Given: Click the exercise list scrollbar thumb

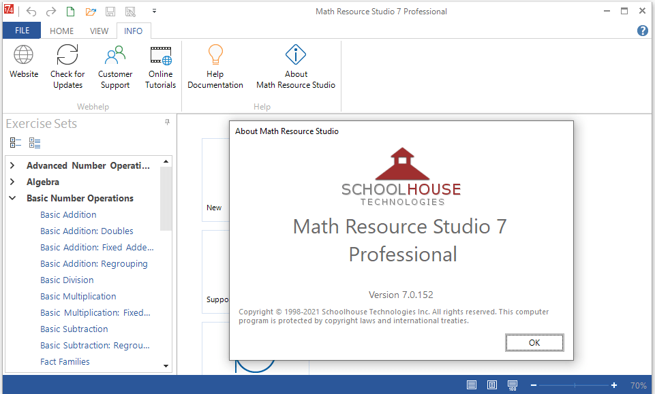Looking at the screenshot, I should (166, 199).
